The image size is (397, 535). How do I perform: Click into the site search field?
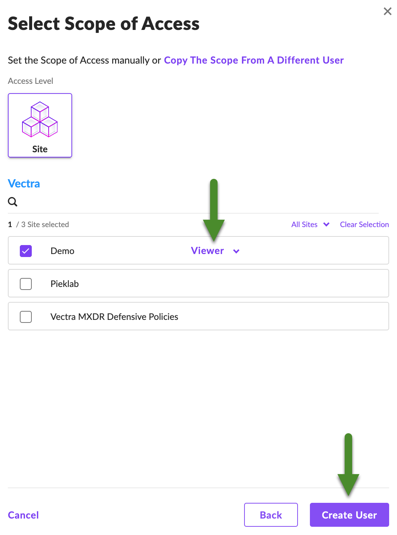click(112, 202)
